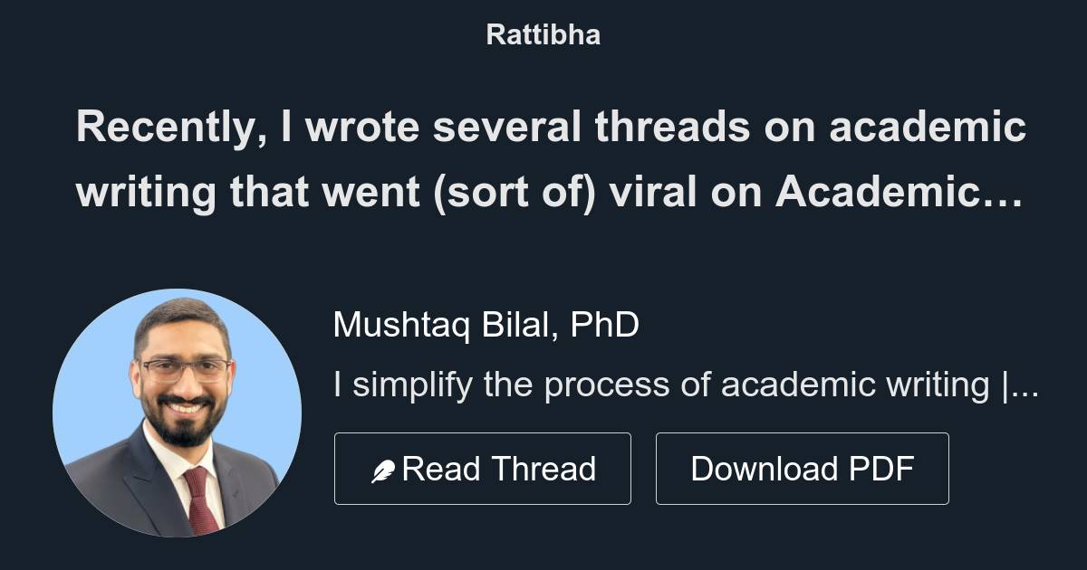Click Download PDF to save the thread
Image resolution: width=1087 pixels, height=570 pixels.
803,468
